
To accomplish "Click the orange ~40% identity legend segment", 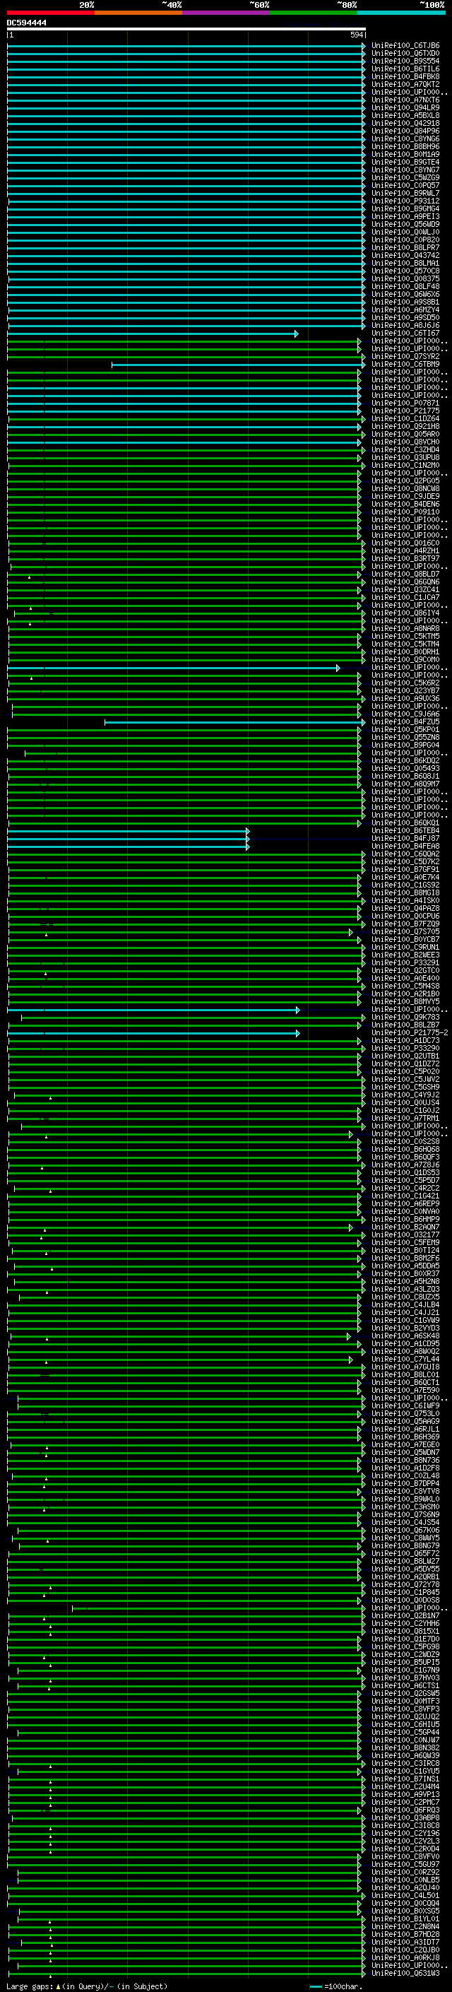I will click(x=138, y=13).
